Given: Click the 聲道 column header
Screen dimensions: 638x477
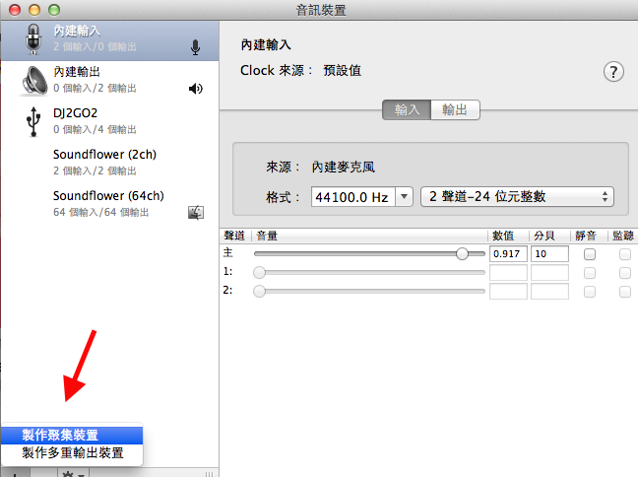Looking at the screenshot, I should coord(236,236).
